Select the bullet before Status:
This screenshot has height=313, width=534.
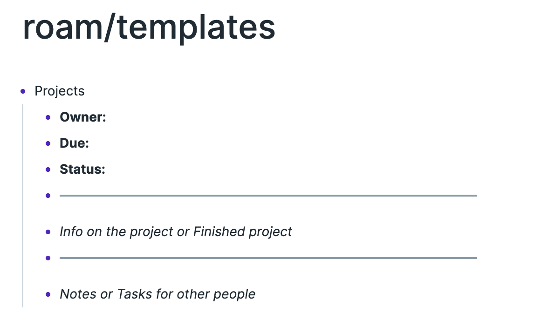click(x=48, y=170)
